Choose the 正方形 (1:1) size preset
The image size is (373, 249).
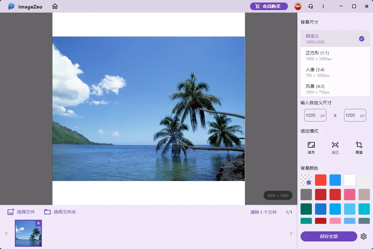pyautogui.click(x=335, y=55)
